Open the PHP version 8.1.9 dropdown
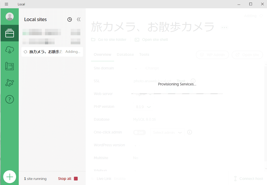This screenshot has width=267, height=185. (x=143, y=107)
